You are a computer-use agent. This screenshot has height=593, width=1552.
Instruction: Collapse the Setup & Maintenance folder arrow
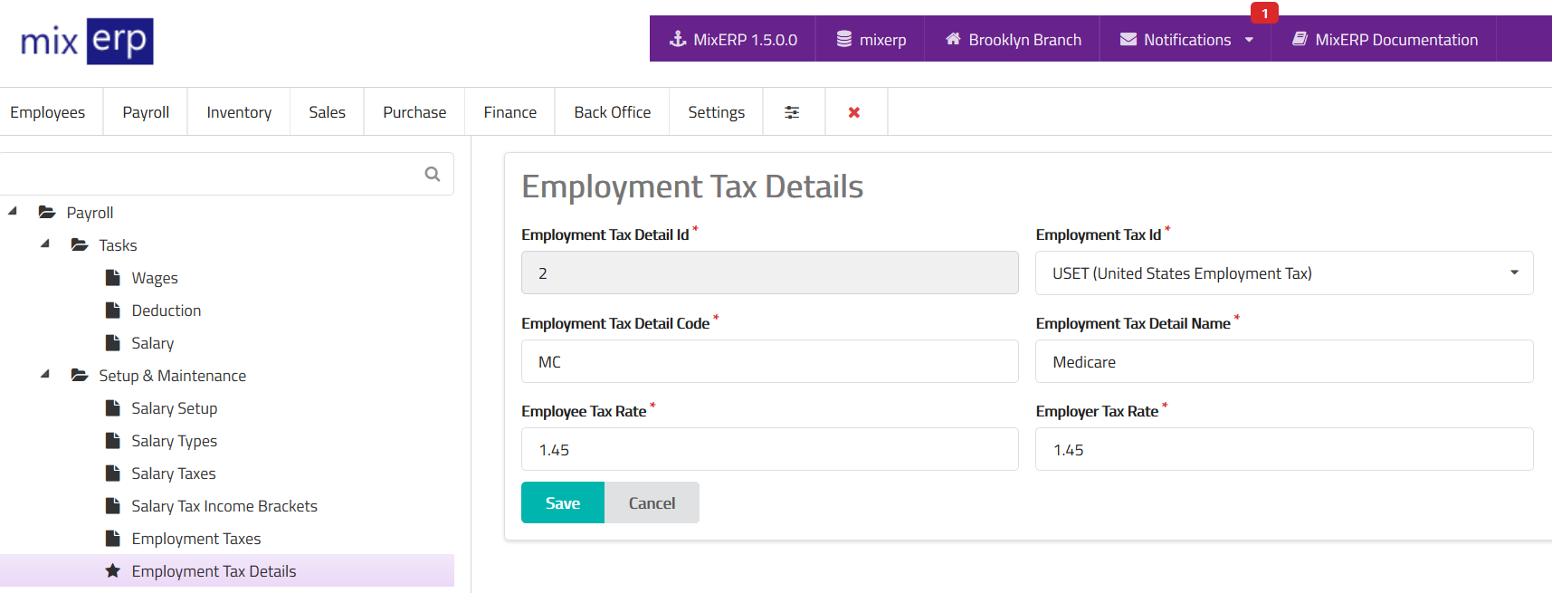click(45, 375)
